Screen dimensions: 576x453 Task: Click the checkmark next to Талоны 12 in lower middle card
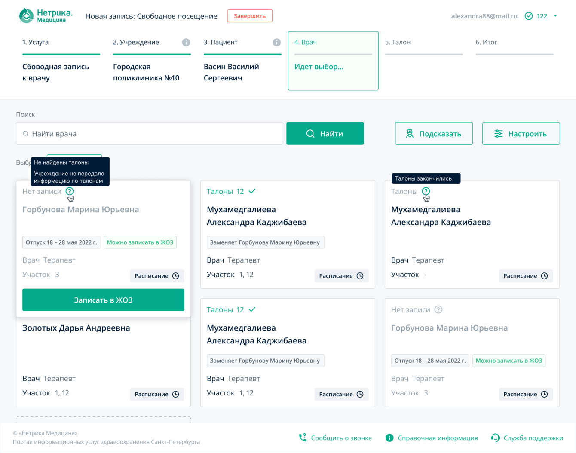point(252,309)
